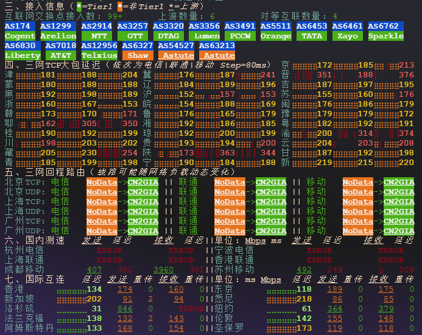Click the AS6461 number
The height and width of the screenshot is (335, 422).
tap(347, 26)
